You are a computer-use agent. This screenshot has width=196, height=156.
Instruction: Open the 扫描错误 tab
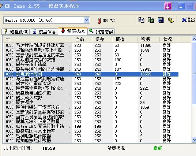click(x=101, y=31)
